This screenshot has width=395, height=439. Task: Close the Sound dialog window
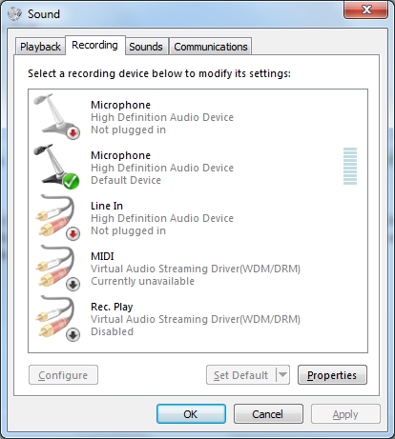coord(365,10)
